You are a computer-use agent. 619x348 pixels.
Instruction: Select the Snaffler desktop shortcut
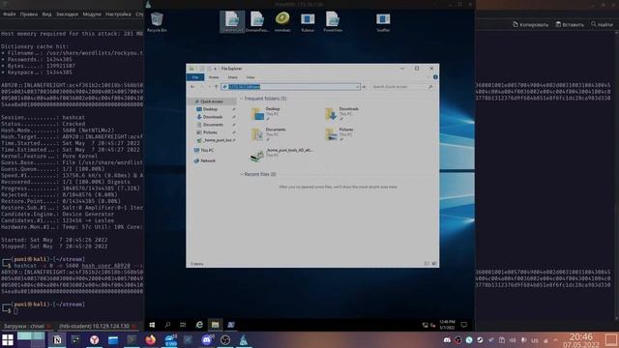383,21
